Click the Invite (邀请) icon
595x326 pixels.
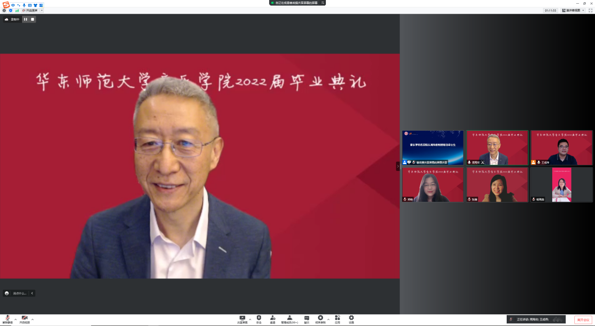(x=272, y=318)
